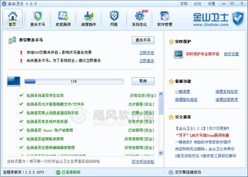Click checkmark beside 检测是否注册表编辑器被禁用
The height and width of the screenshot is (177, 248).
point(21,147)
